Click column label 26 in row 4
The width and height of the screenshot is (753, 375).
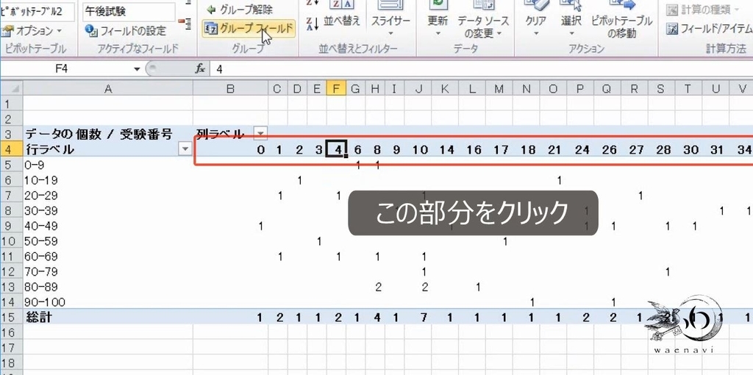tap(609, 150)
